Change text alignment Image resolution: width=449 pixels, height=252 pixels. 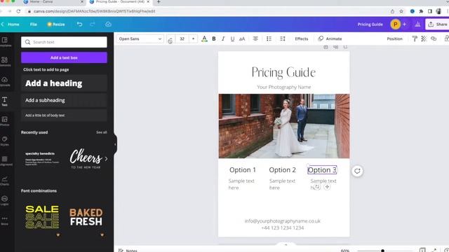coord(255,38)
